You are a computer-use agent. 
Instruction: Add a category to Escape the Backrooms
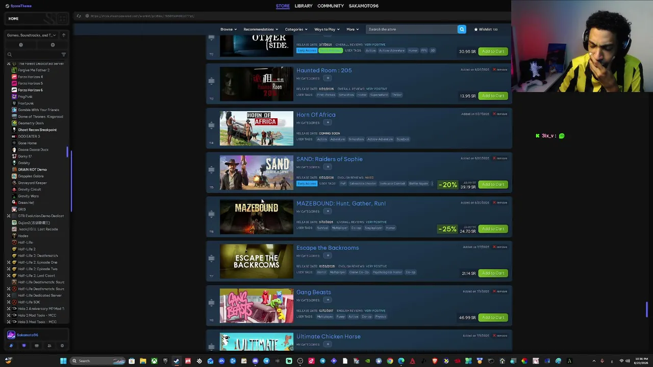pos(328,255)
